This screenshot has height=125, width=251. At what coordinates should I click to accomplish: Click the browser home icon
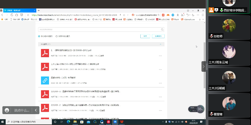(x=17, y=15)
